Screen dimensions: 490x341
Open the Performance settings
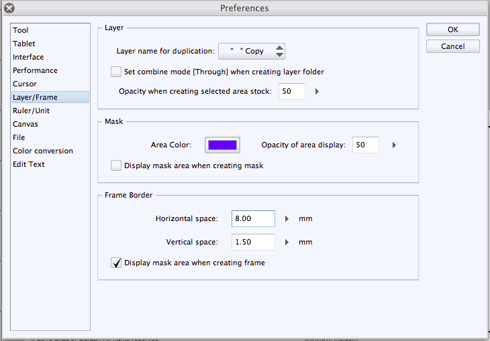click(x=35, y=70)
